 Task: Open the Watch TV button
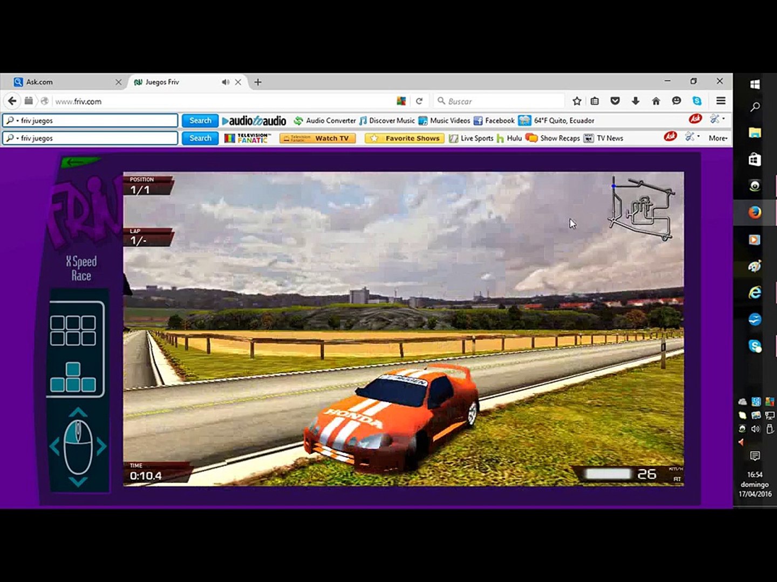pos(318,138)
